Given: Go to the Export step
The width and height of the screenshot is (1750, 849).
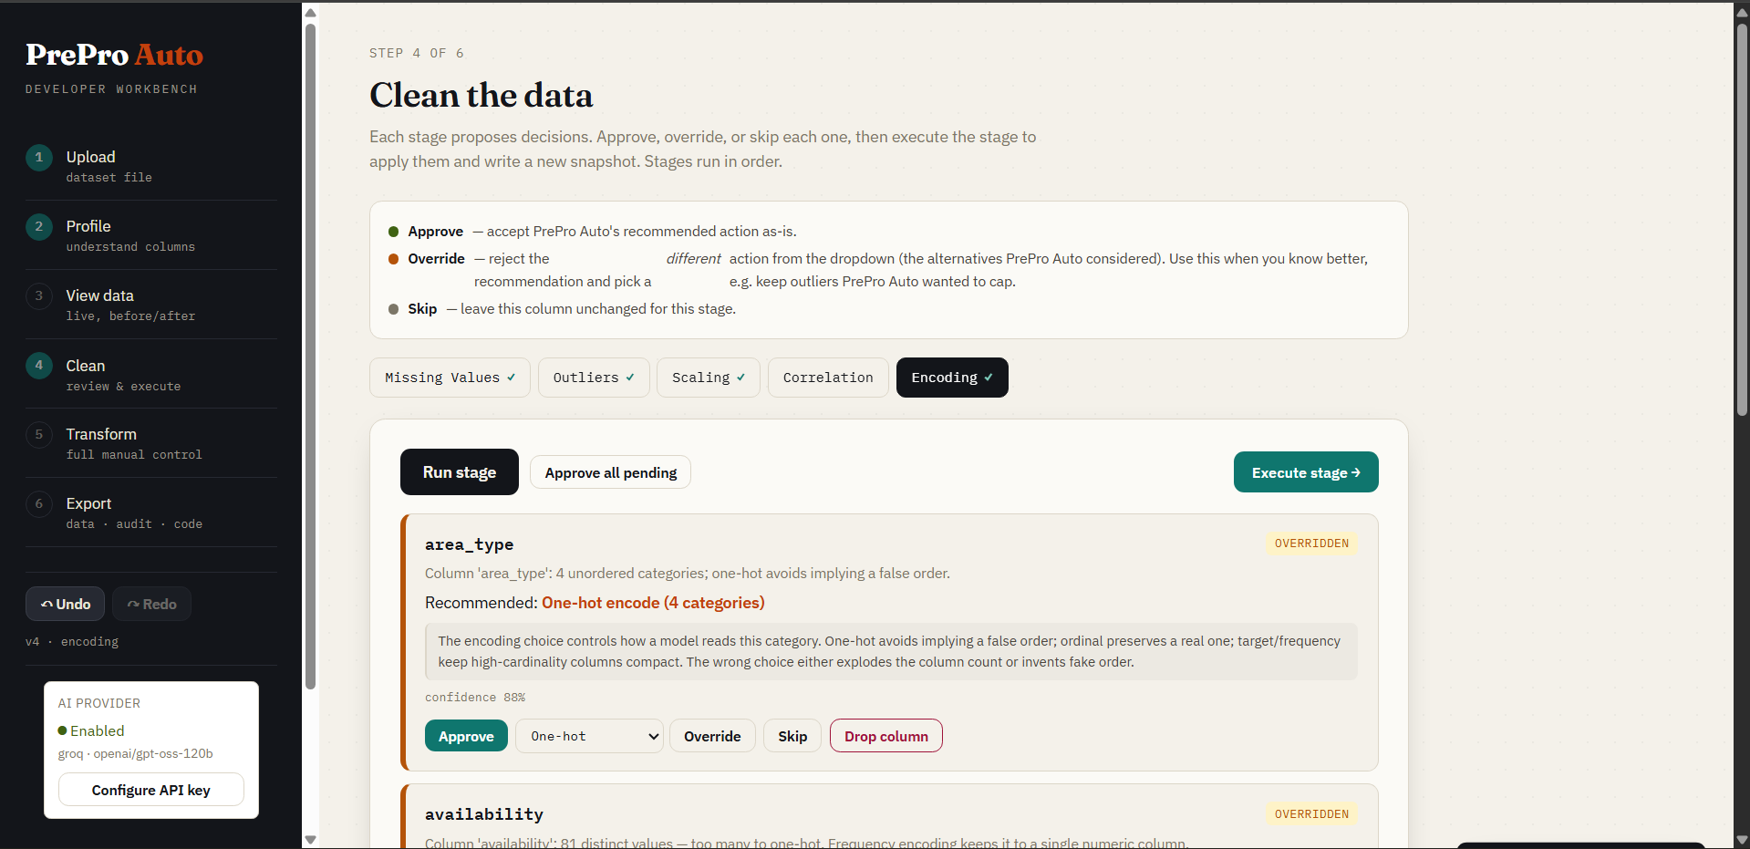Looking at the screenshot, I should (x=151, y=513).
